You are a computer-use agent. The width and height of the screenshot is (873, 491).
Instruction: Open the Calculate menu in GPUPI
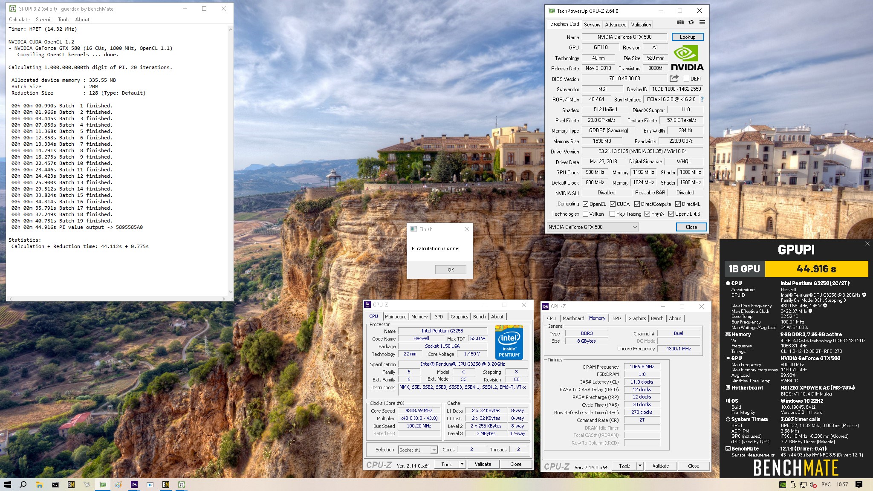[19, 20]
